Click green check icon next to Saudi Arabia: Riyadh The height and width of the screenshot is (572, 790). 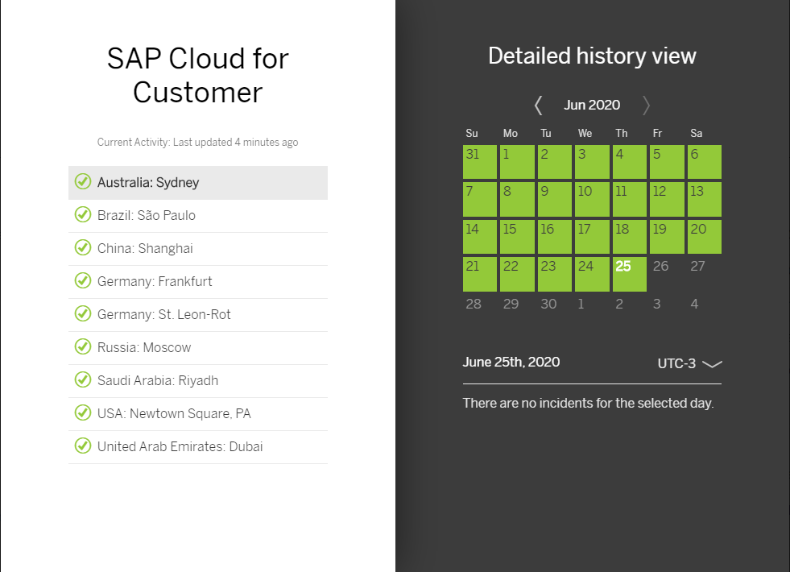pyautogui.click(x=83, y=379)
